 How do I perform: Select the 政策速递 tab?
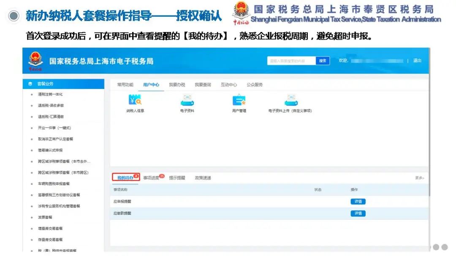(203, 178)
